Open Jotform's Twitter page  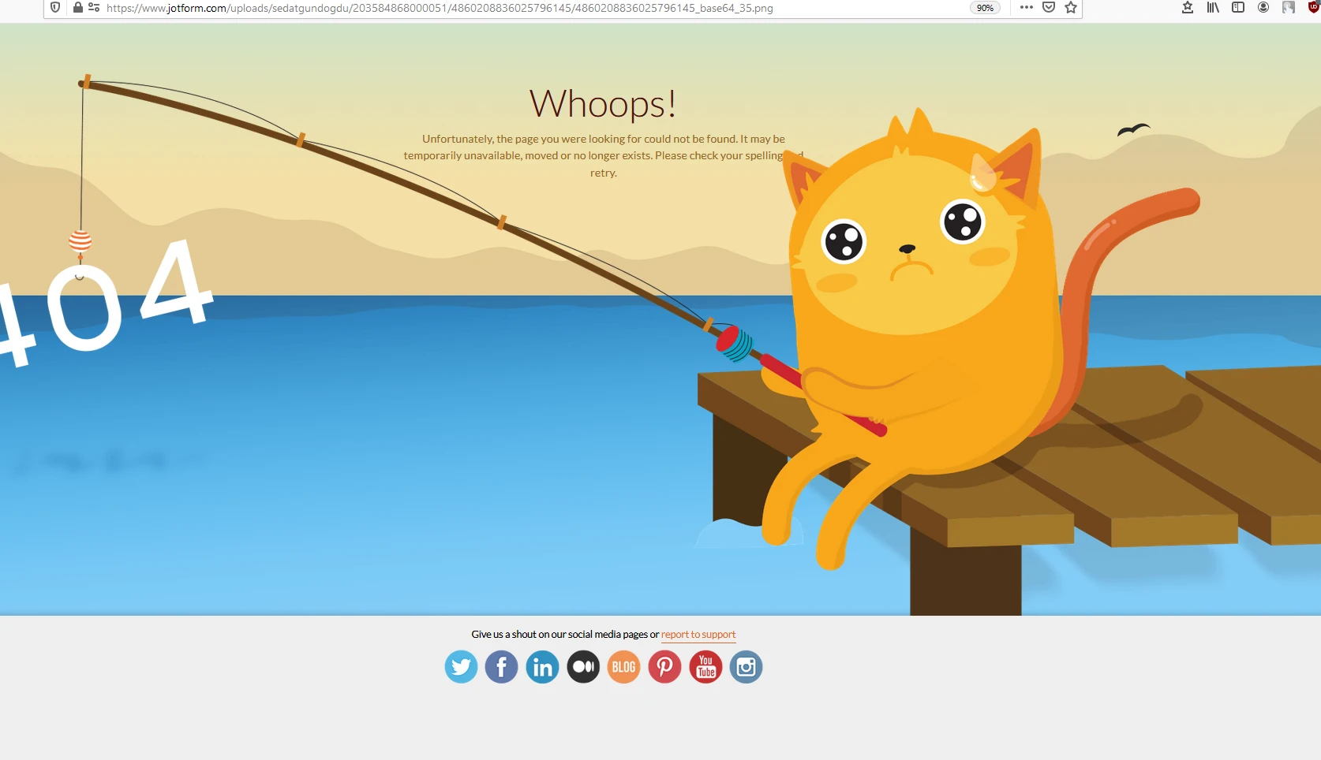click(461, 667)
